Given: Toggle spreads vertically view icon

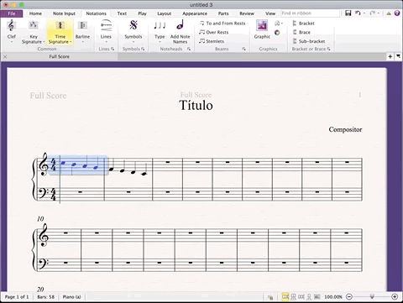Looking at the screenshot, I should tap(293, 296).
